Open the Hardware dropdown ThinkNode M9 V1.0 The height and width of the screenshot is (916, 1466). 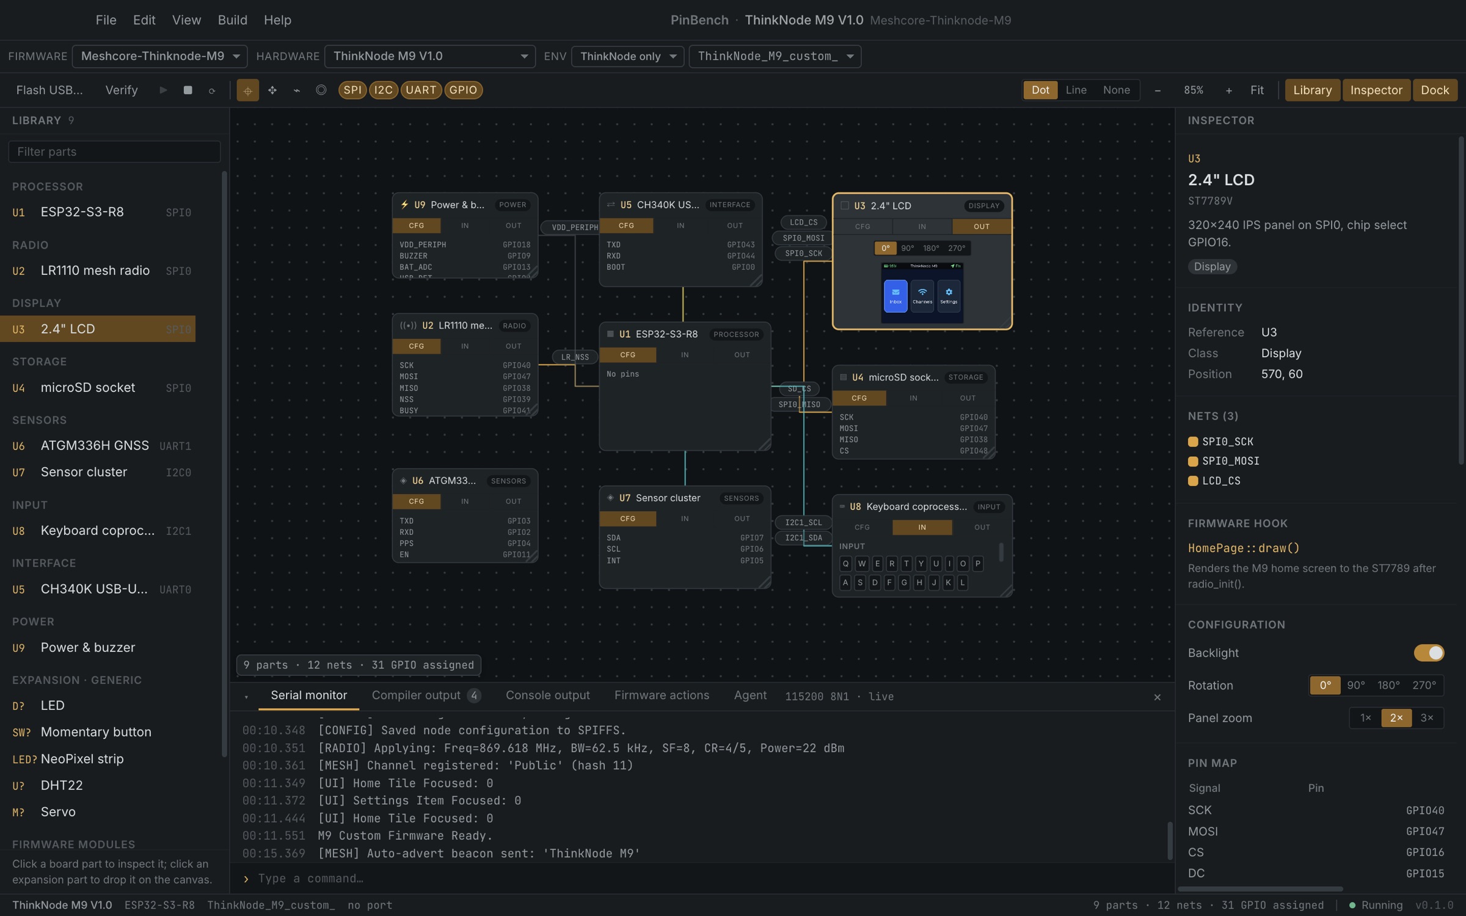coord(430,56)
